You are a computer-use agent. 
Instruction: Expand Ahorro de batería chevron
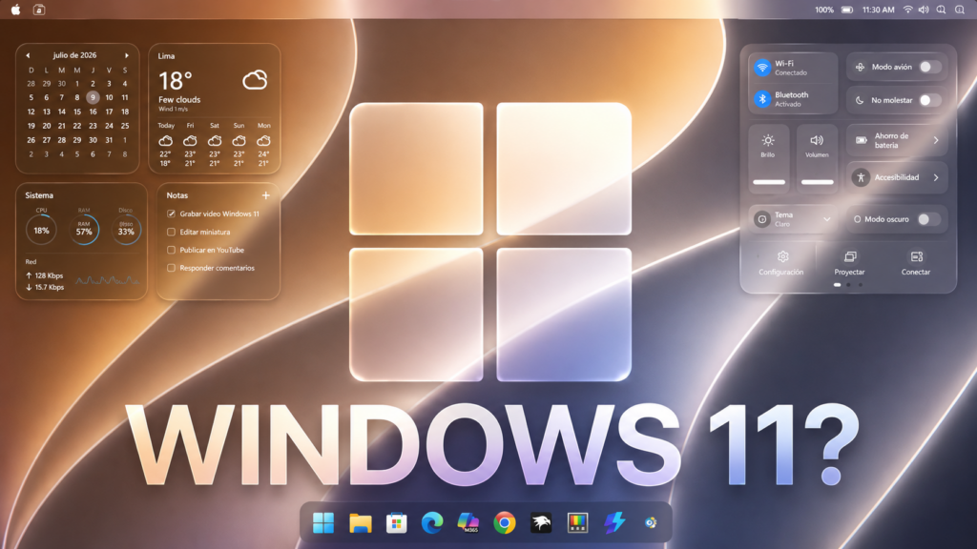pos(936,140)
